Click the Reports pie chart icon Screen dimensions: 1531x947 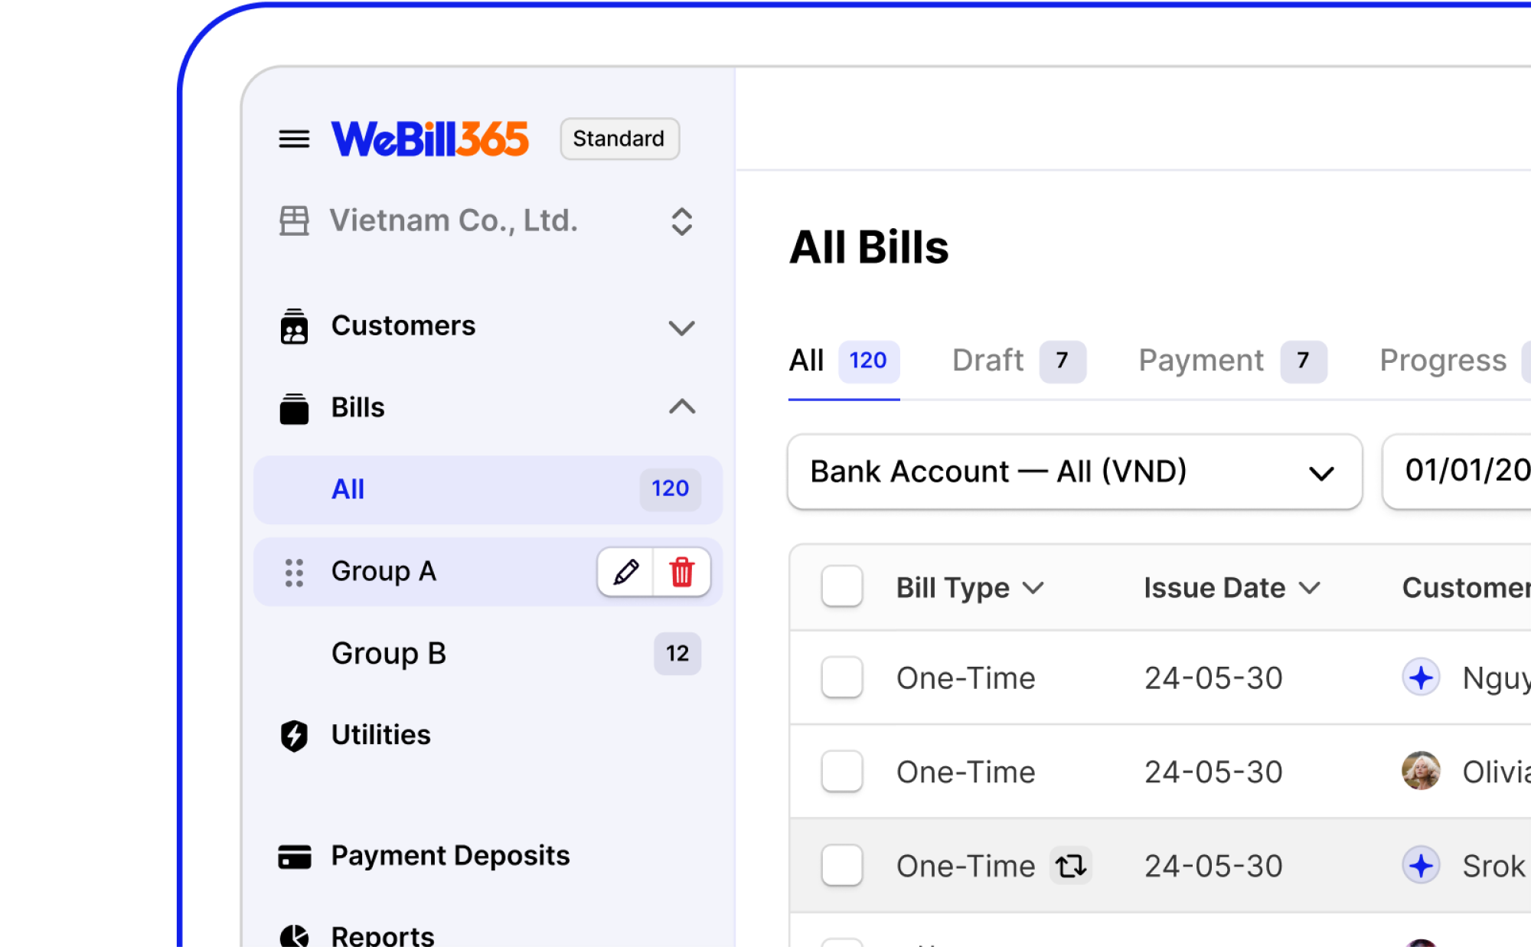coord(294,934)
